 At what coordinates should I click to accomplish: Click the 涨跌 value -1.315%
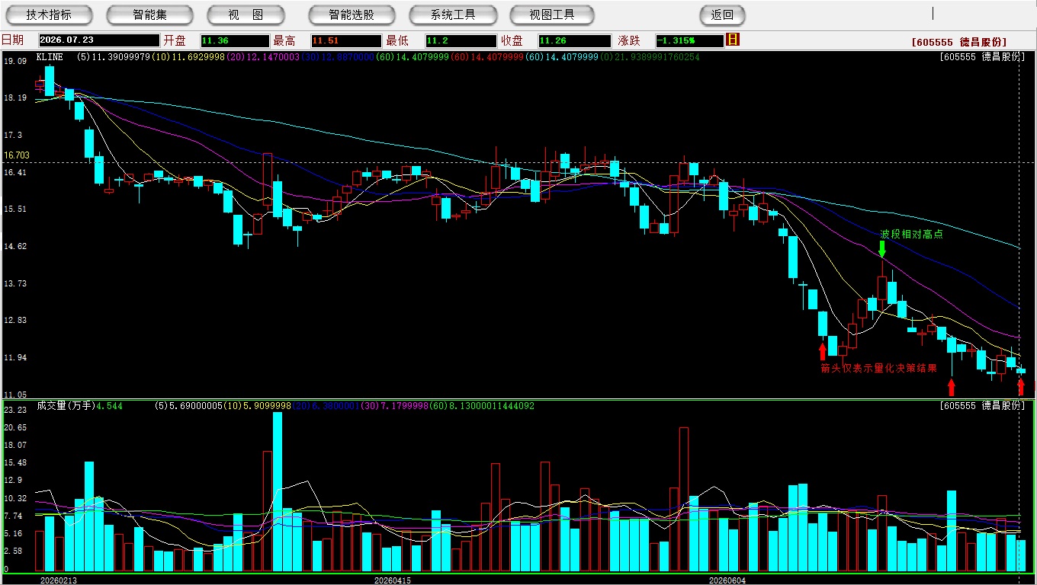tap(690, 40)
